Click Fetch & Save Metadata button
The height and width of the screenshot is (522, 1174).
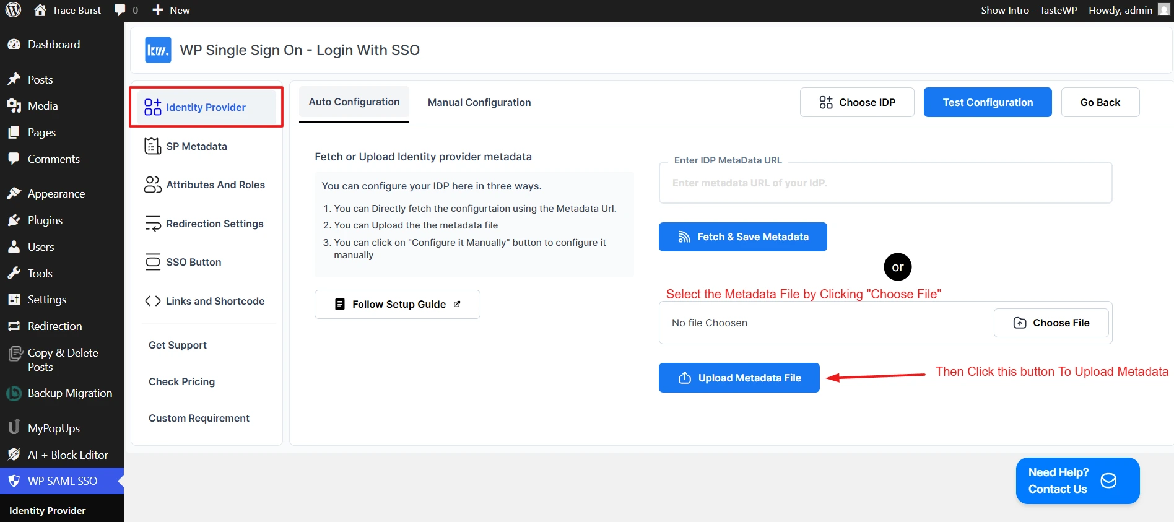(743, 237)
